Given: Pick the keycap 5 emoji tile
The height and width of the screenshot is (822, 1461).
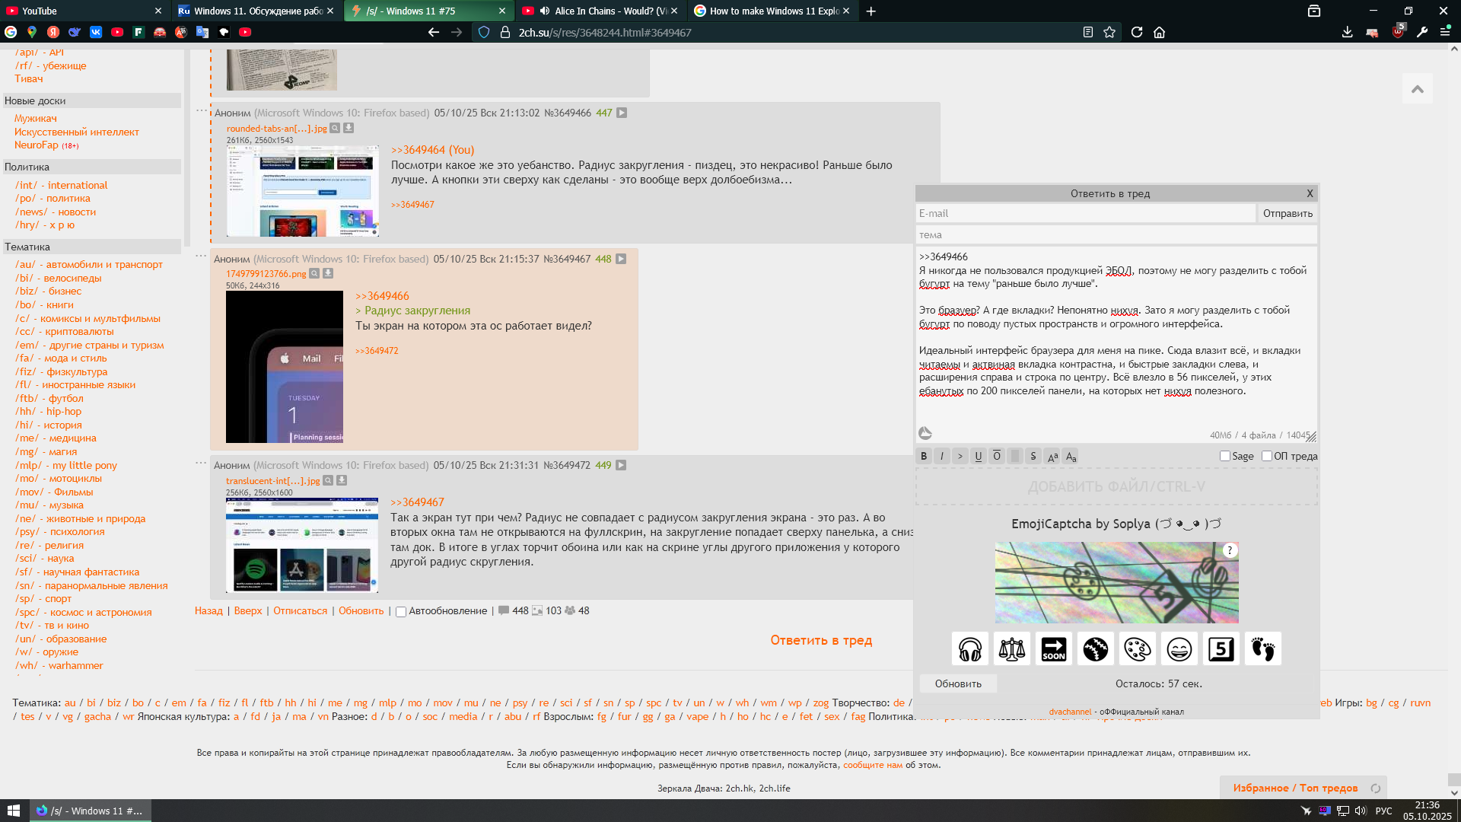Looking at the screenshot, I should pos(1221,649).
